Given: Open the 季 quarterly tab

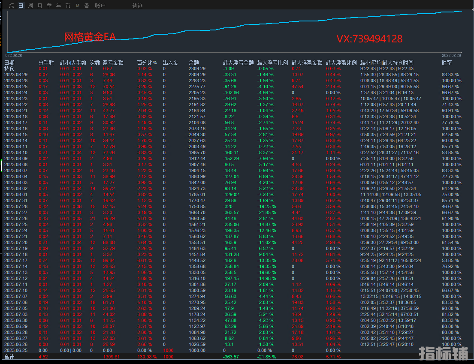Looking at the screenshot, I should point(49,6).
